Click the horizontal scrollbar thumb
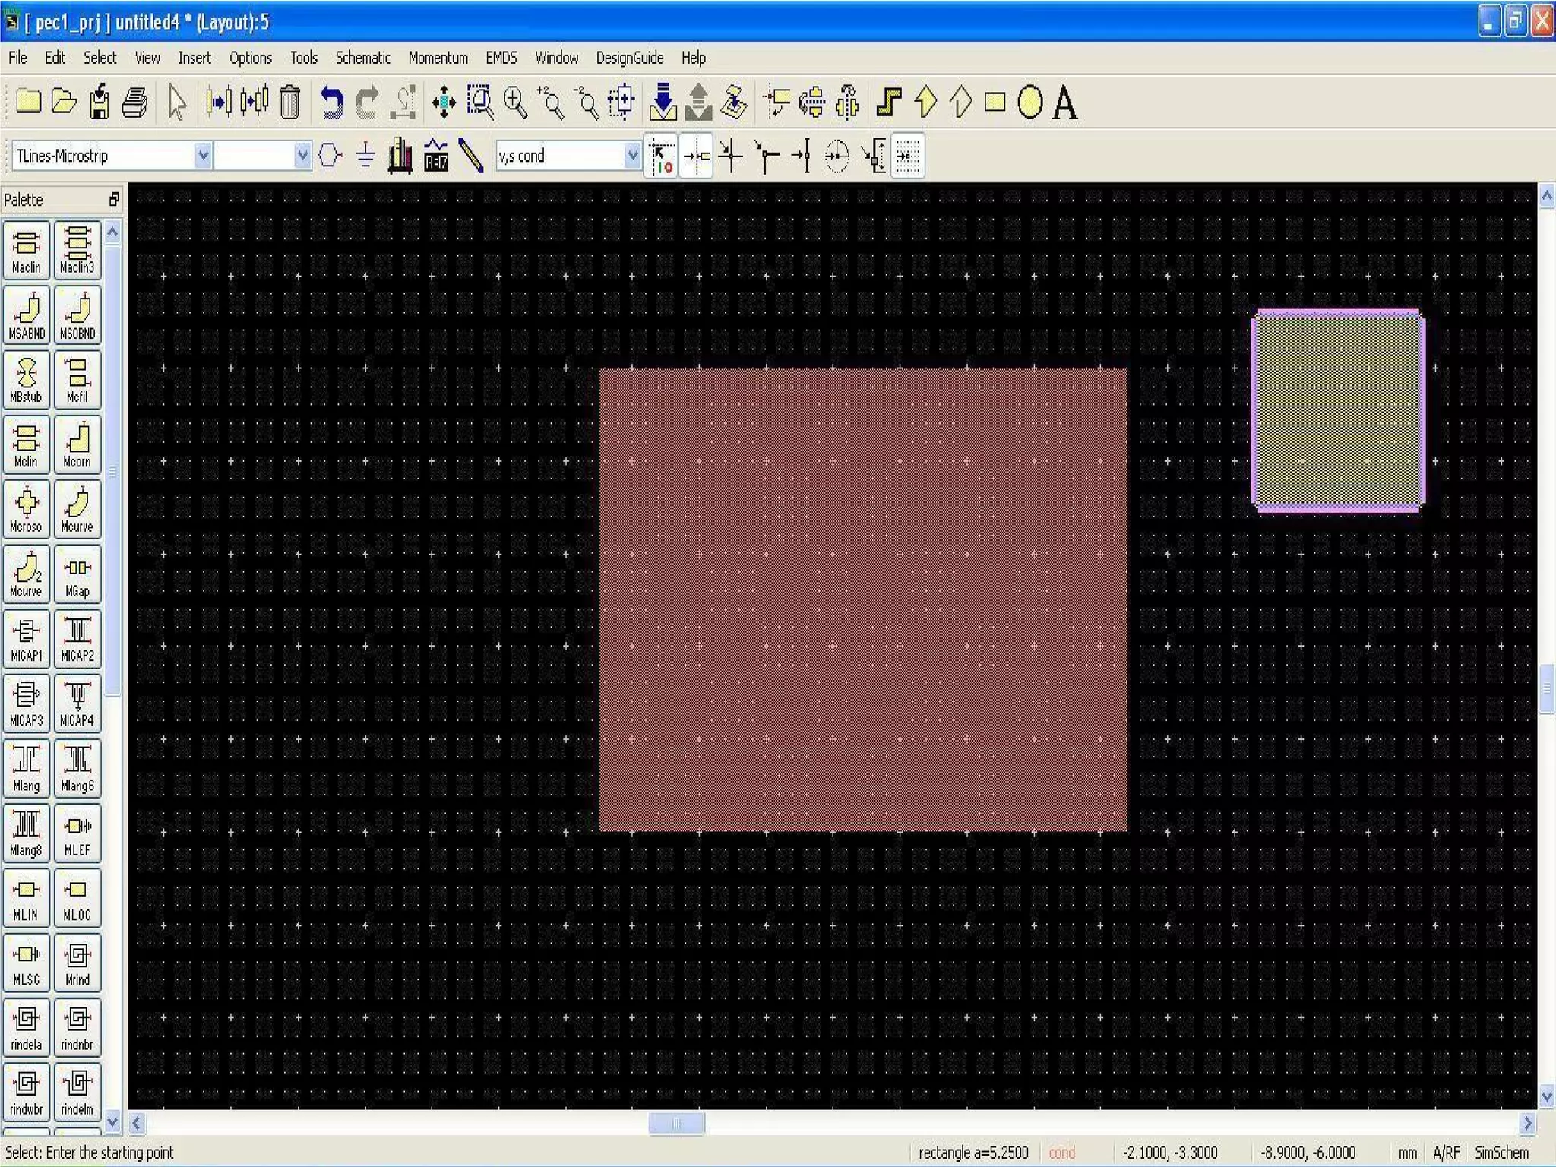The image size is (1556, 1167). click(x=675, y=1123)
